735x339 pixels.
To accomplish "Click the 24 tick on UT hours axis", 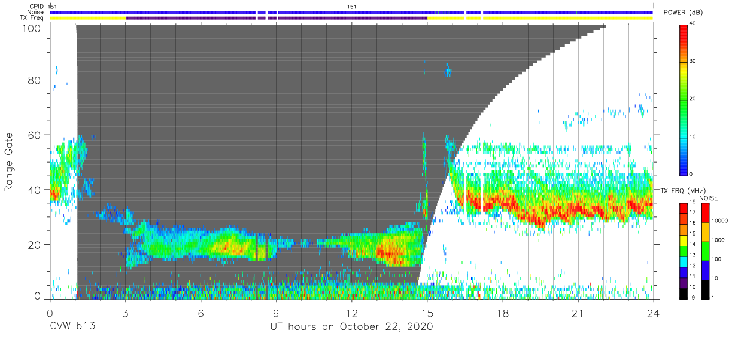I will pyautogui.click(x=653, y=312).
